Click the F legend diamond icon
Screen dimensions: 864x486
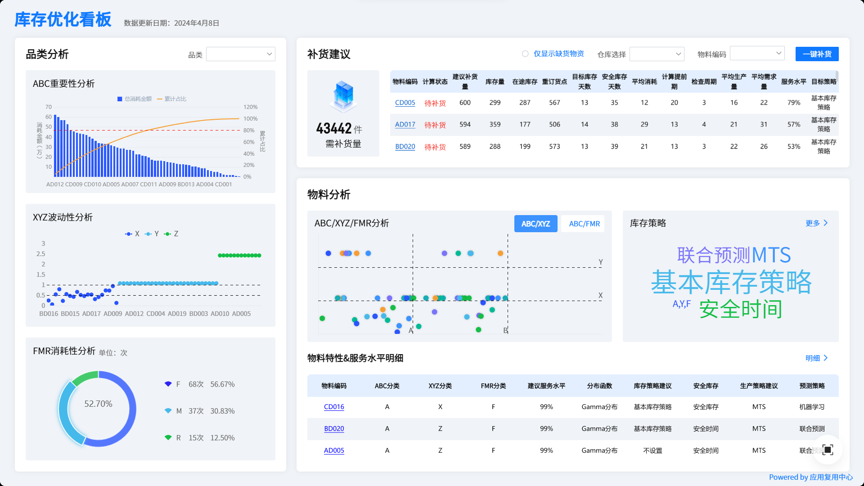[x=168, y=384]
